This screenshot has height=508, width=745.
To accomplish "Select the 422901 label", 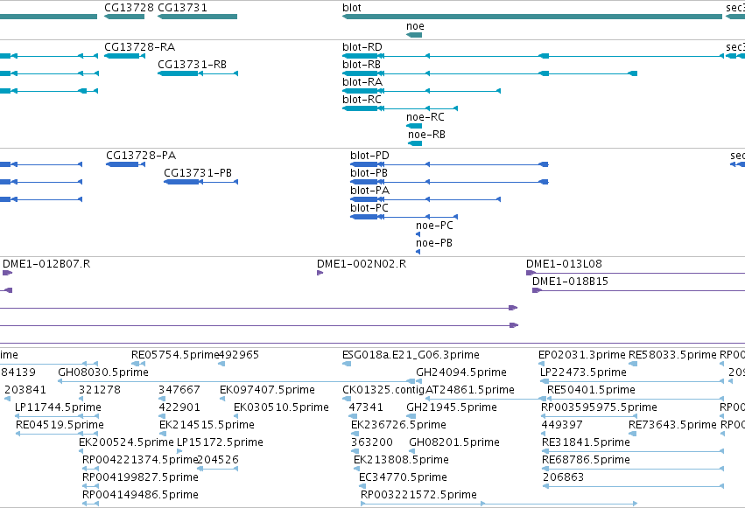I will [x=179, y=408].
